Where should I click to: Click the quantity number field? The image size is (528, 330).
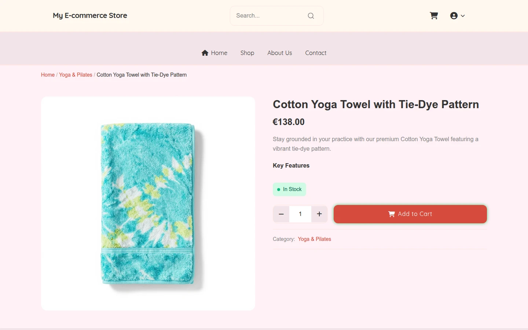coord(300,214)
